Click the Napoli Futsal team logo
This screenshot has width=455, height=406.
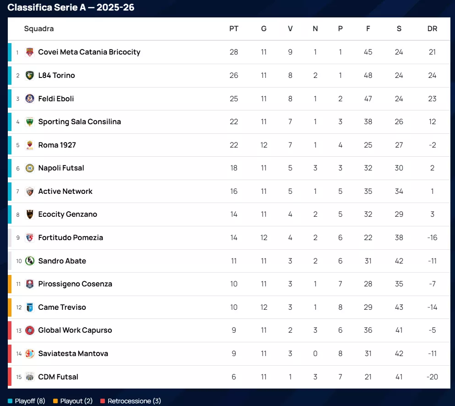coord(29,168)
